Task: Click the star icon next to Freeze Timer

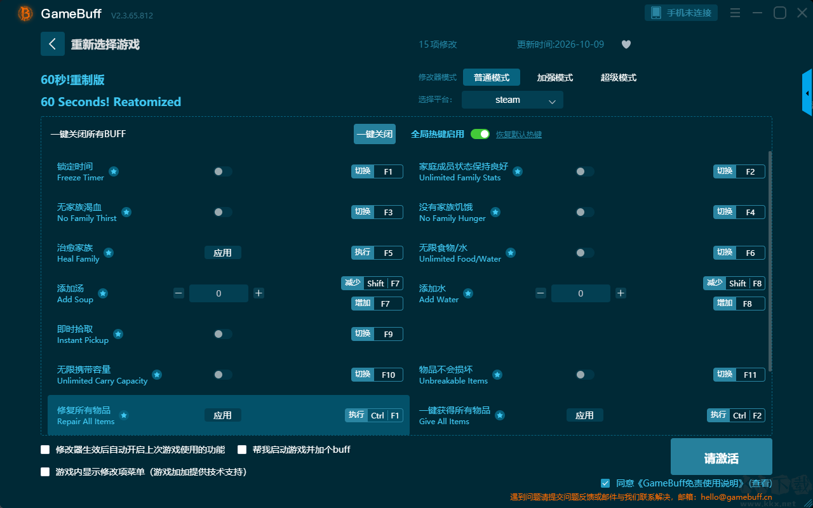Action: (114, 171)
